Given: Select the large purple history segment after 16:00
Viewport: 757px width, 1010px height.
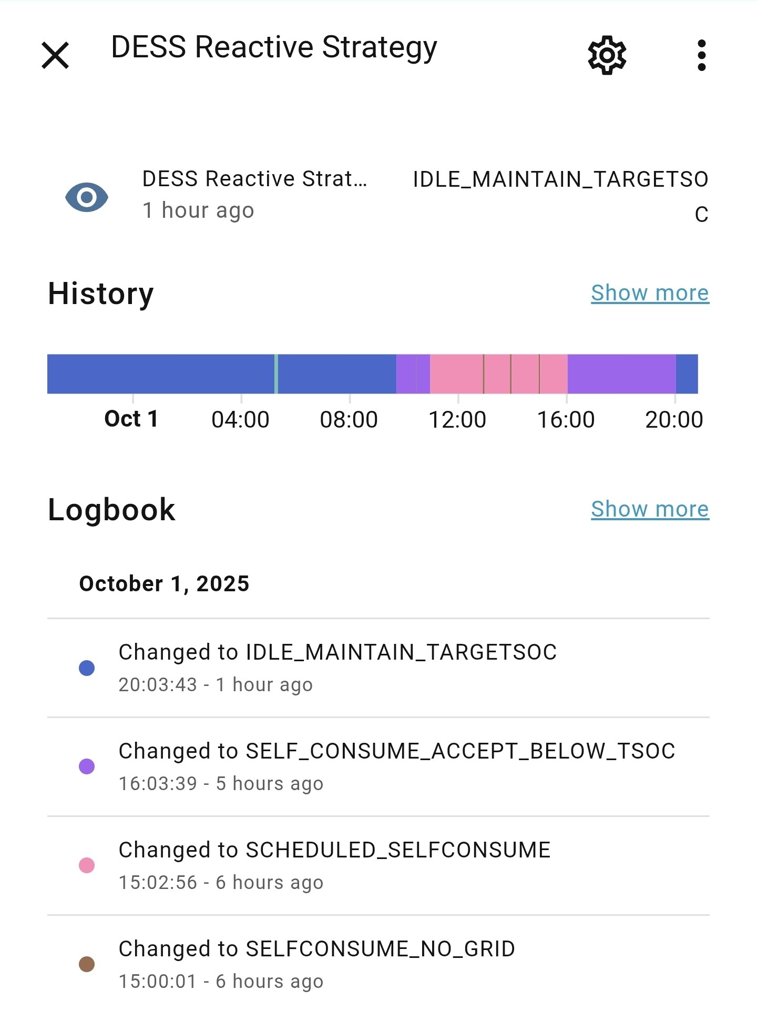Looking at the screenshot, I should pyautogui.click(x=621, y=374).
